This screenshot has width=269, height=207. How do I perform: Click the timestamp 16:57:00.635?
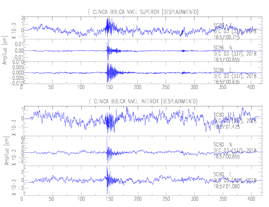(226, 82)
